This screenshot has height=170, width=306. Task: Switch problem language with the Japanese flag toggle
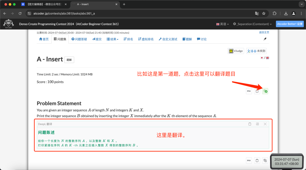click(x=262, y=58)
